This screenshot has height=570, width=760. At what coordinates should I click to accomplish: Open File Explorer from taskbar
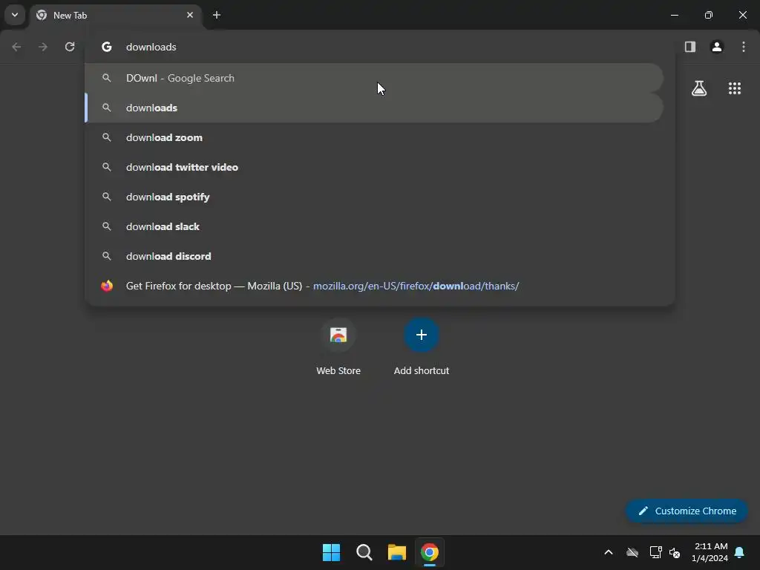coord(397,552)
